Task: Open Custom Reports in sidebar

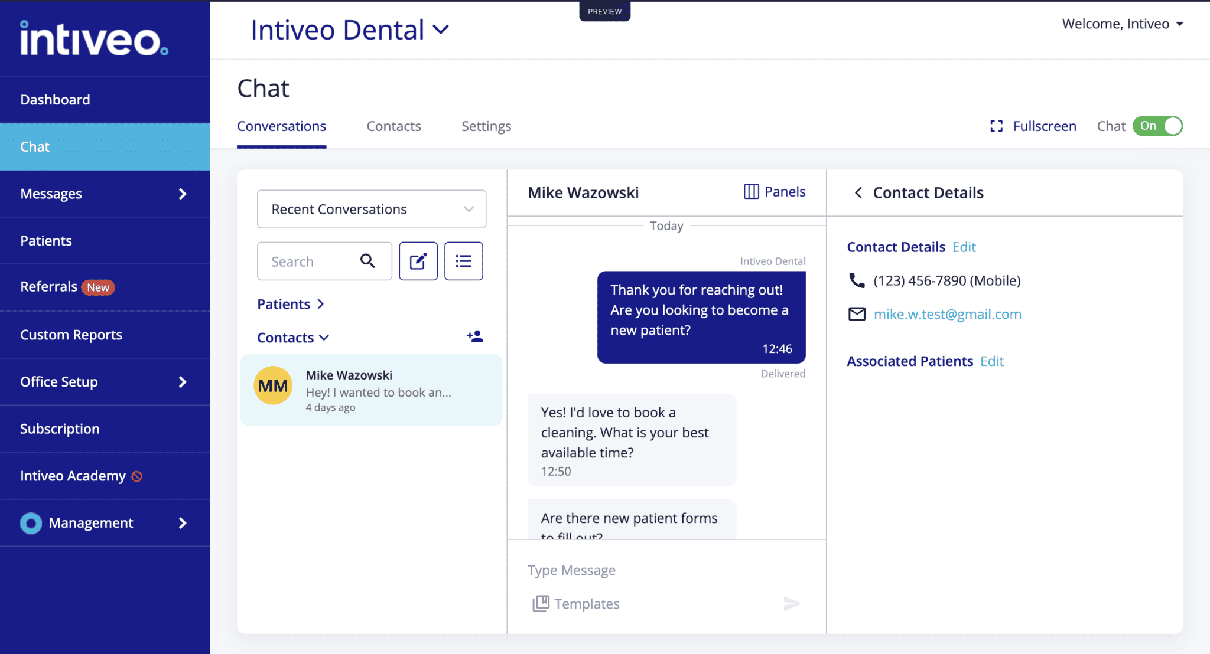Action: pos(71,335)
